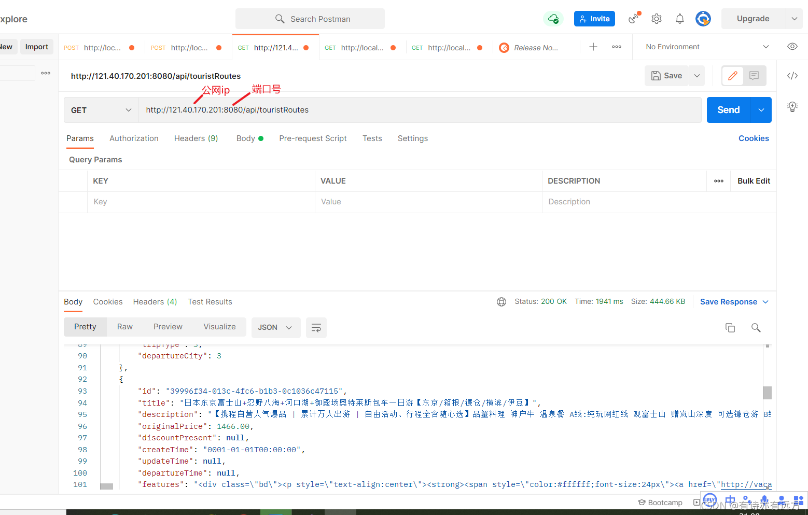Click the Cookies link
This screenshot has width=808, height=515.
tap(754, 138)
